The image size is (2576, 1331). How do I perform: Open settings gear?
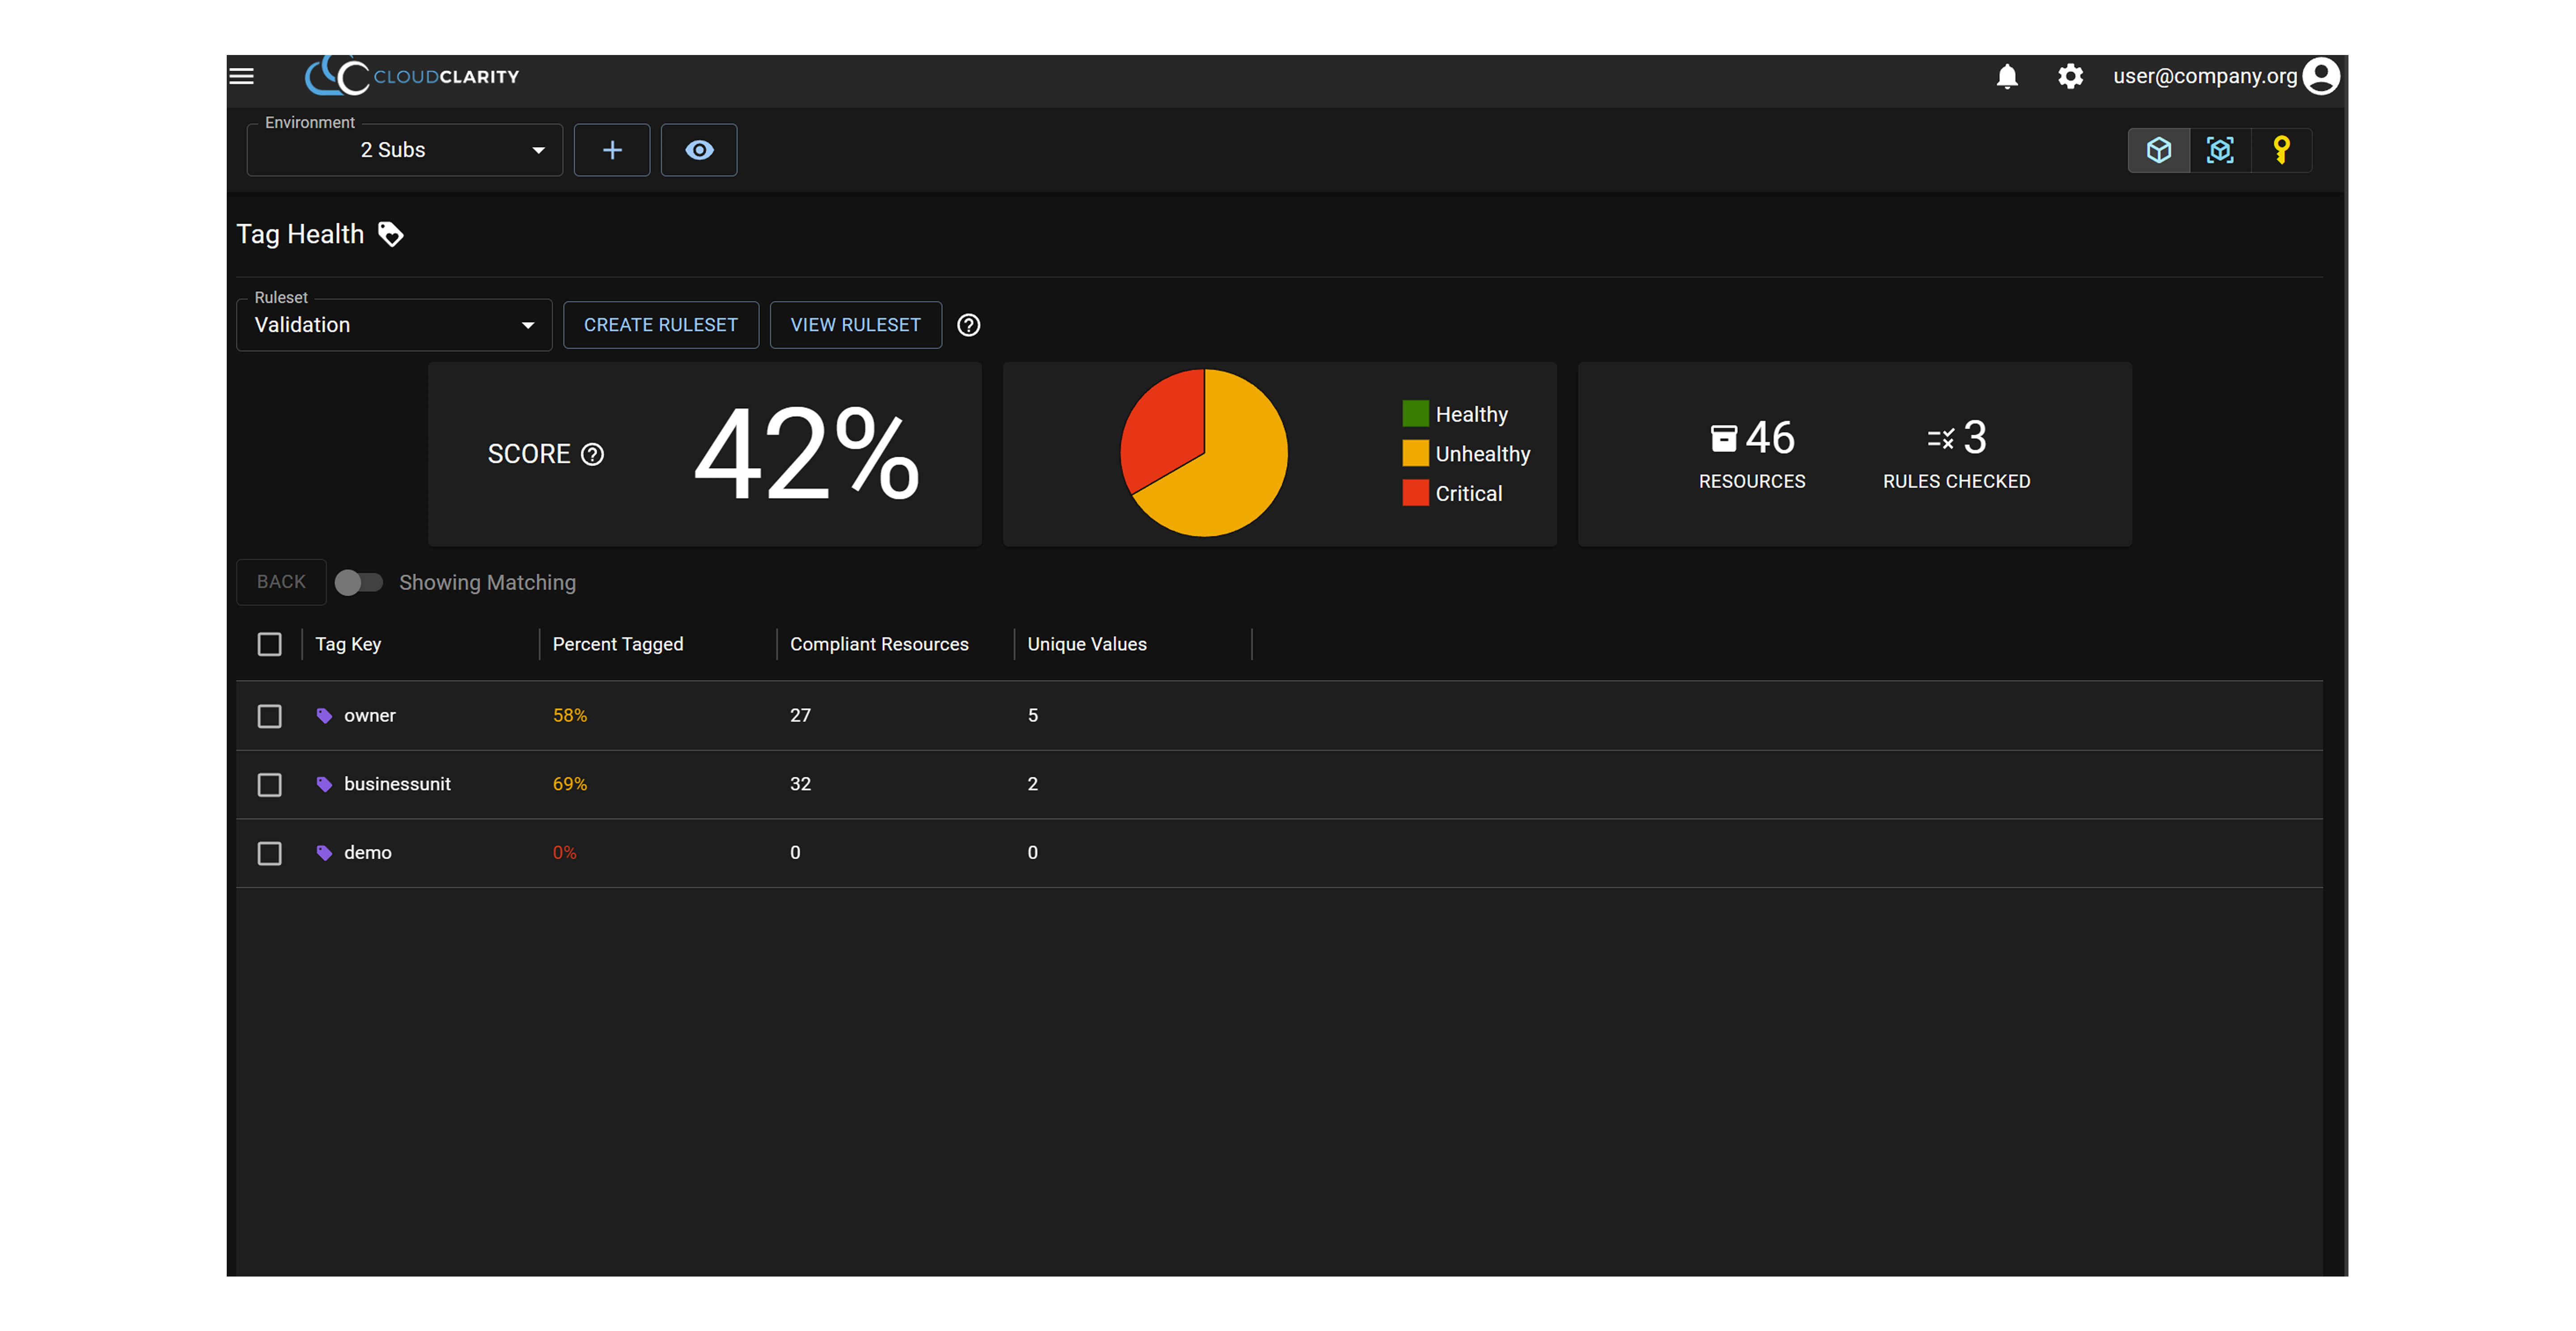click(x=2070, y=76)
